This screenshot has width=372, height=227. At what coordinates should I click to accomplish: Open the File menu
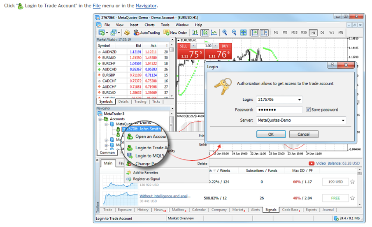click(107, 25)
